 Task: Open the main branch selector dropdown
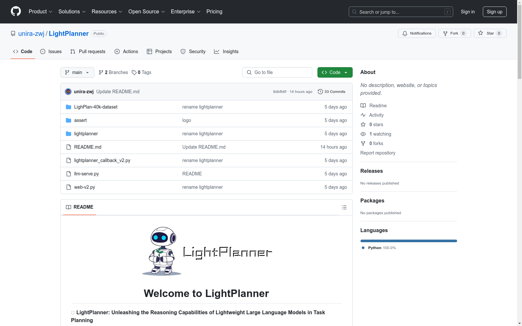[77, 72]
